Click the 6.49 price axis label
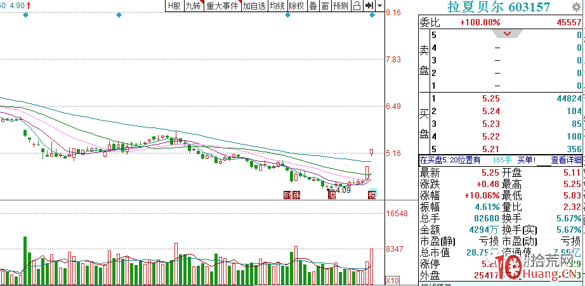Screen dimensions: 585x286 click(x=393, y=107)
